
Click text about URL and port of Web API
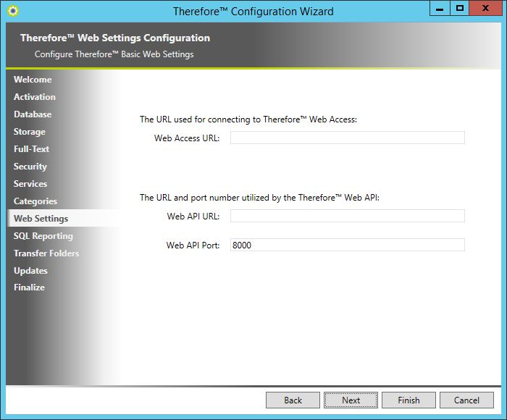[x=259, y=198]
